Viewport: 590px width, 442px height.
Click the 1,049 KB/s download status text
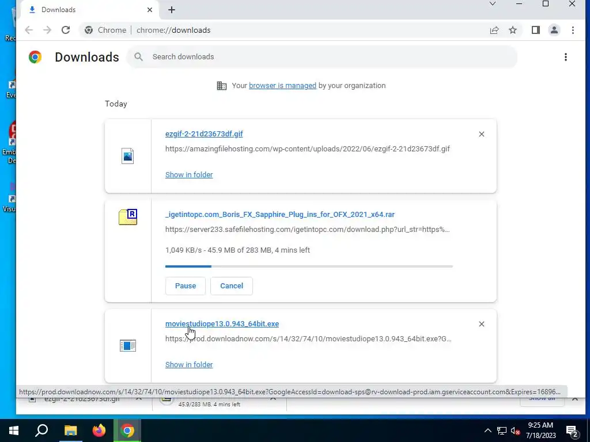point(237,250)
